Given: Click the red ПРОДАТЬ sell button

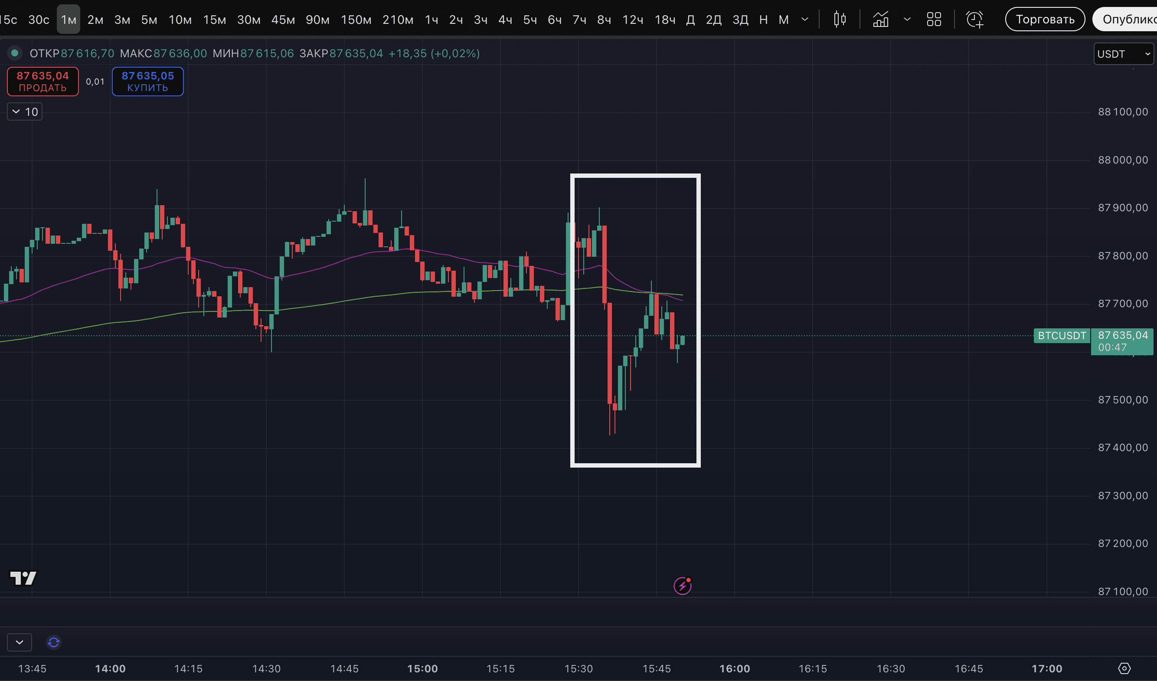Looking at the screenshot, I should (42, 81).
